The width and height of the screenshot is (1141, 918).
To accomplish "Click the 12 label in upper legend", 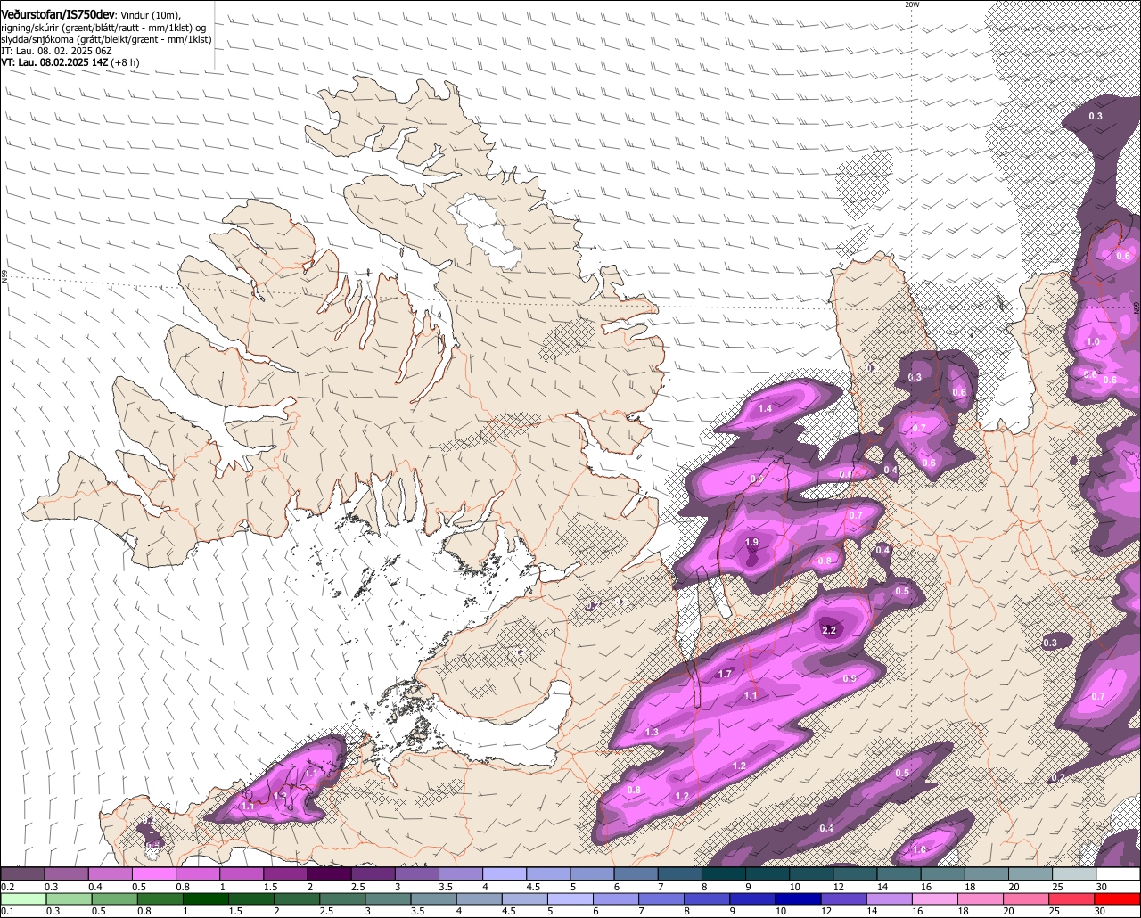I will point(838,887).
